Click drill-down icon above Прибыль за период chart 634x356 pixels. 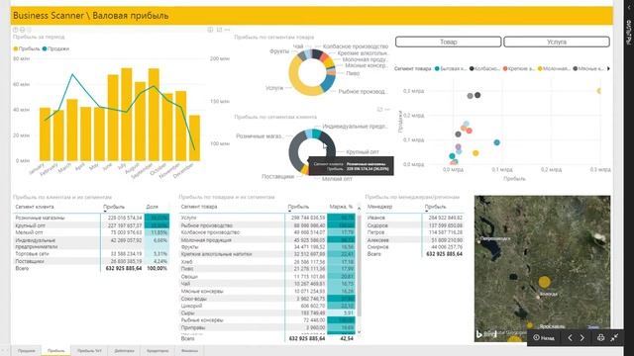tap(22, 30)
